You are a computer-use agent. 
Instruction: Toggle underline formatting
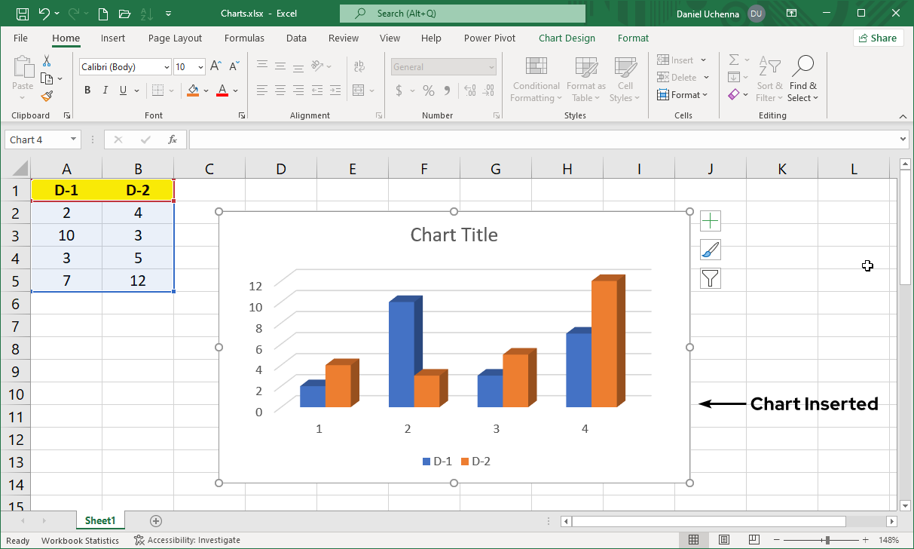(121, 90)
